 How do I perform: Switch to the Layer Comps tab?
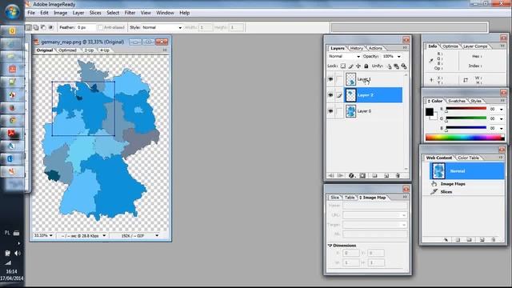pyautogui.click(x=475, y=46)
